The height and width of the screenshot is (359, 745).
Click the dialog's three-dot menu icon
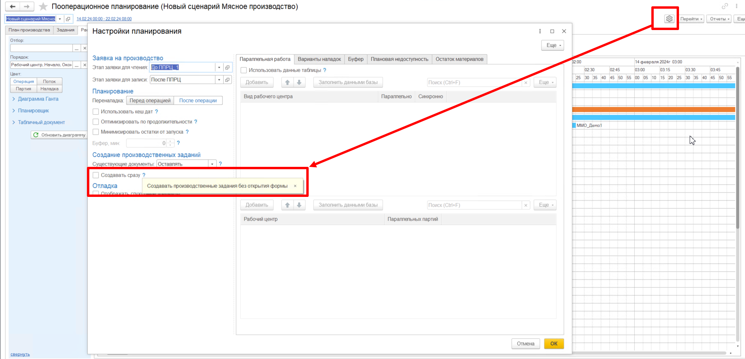coord(540,31)
